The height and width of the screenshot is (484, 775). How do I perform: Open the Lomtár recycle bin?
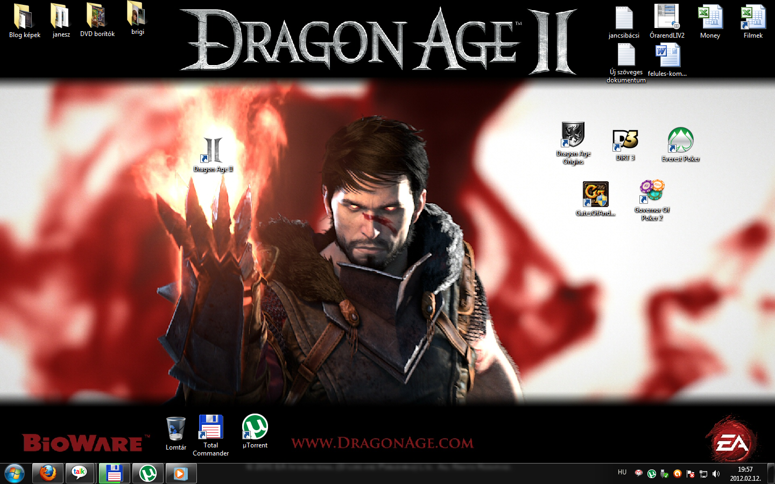click(176, 433)
